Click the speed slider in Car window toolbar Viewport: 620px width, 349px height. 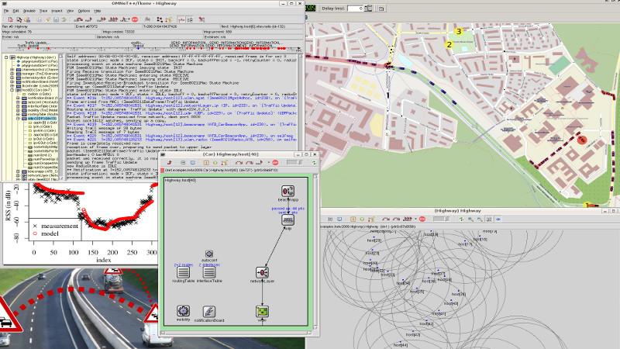click(294, 163)
